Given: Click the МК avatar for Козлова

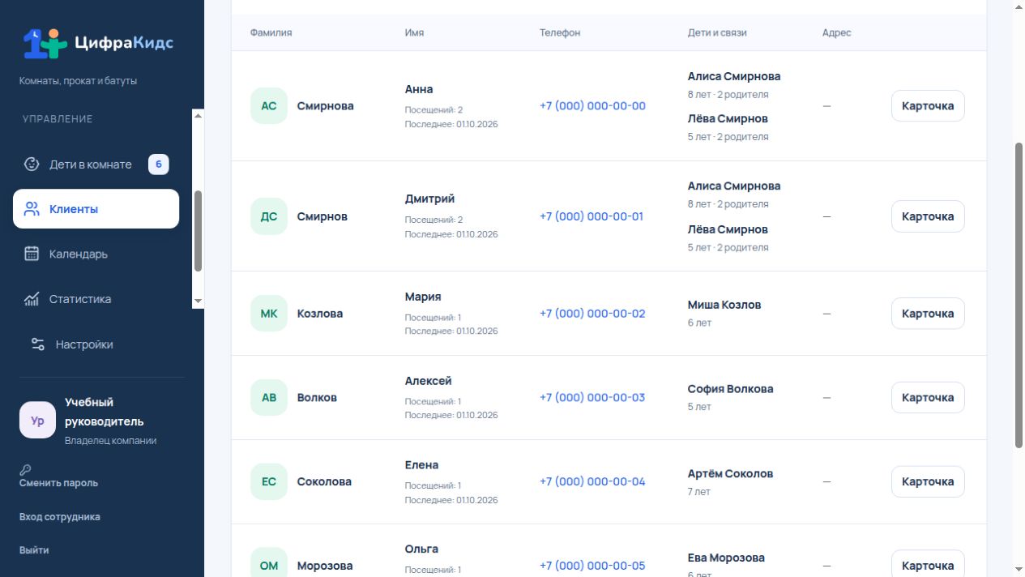Looking at the screenshot, I should [x=269, y=314].
